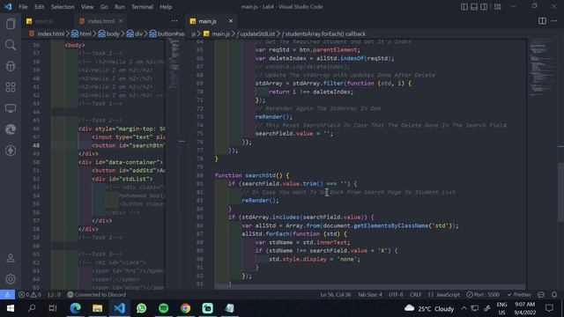This screenshot has height=317, width=564.
Task: Show errors and warnings count in status bar
Action: (x=30, y=294)
